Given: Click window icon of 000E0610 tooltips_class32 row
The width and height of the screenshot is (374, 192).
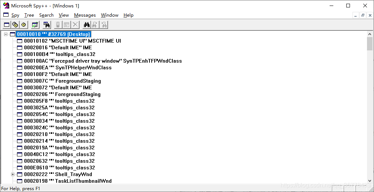Looking at the screenshot, I should 20,168.
